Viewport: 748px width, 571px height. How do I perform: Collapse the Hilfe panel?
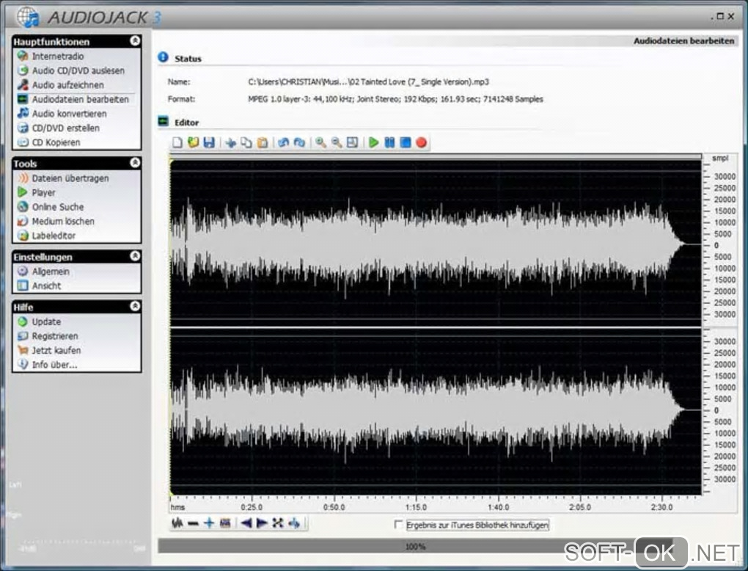pos(134,307)
